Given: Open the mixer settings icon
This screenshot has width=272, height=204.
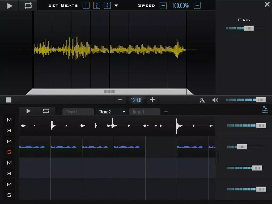Looking at the screenshot, I should click(x=265, y=110).
